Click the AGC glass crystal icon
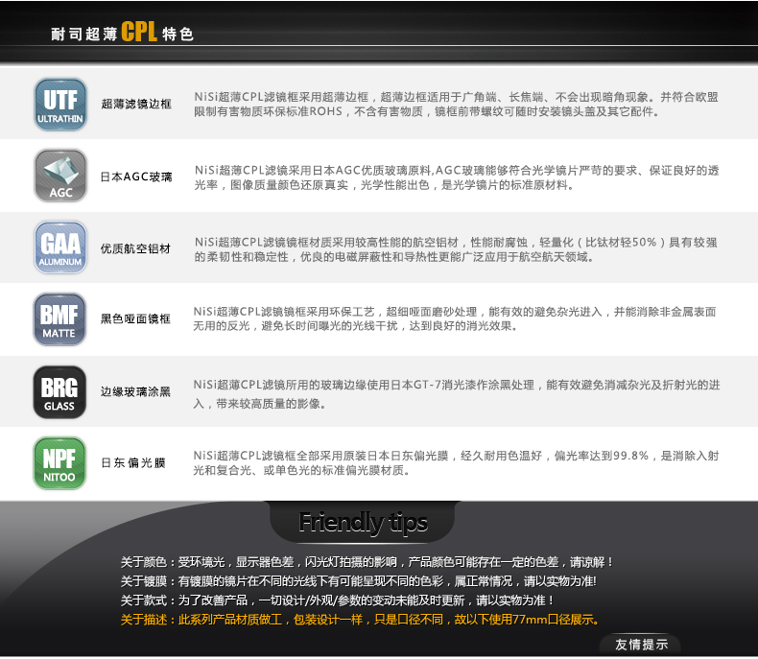 [60, 176]
